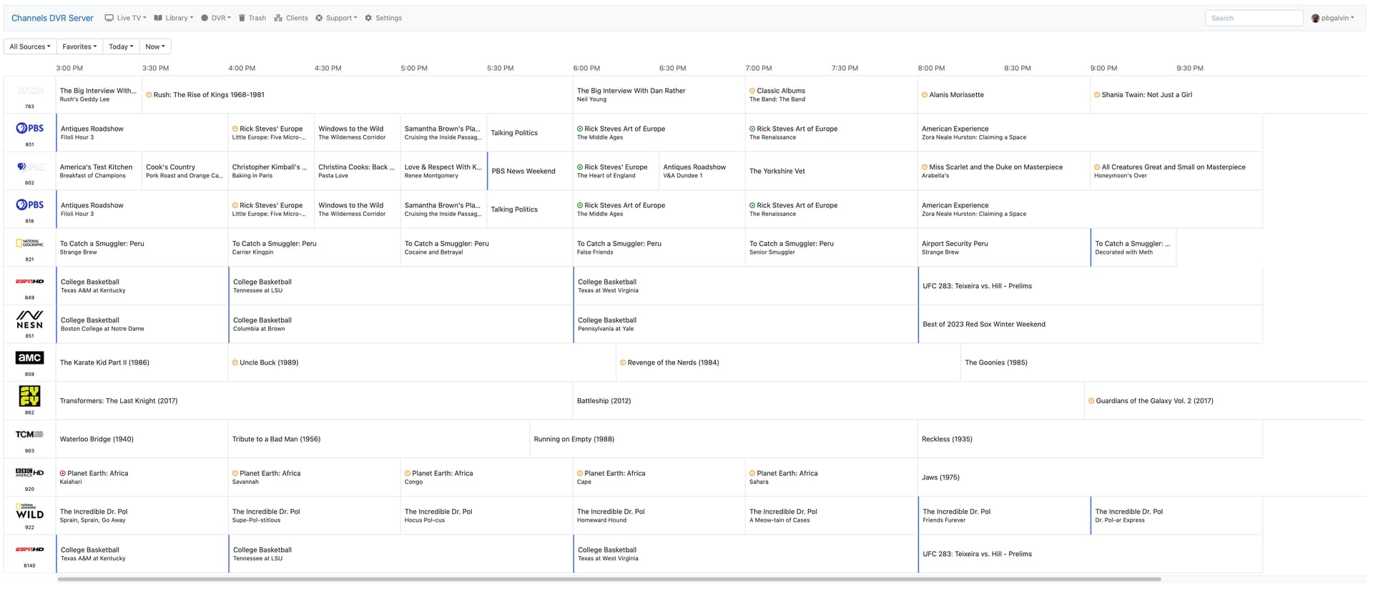Open the Favorites filter dropdown
Viewport: 1373px width, 591px height.
[79, 47]
